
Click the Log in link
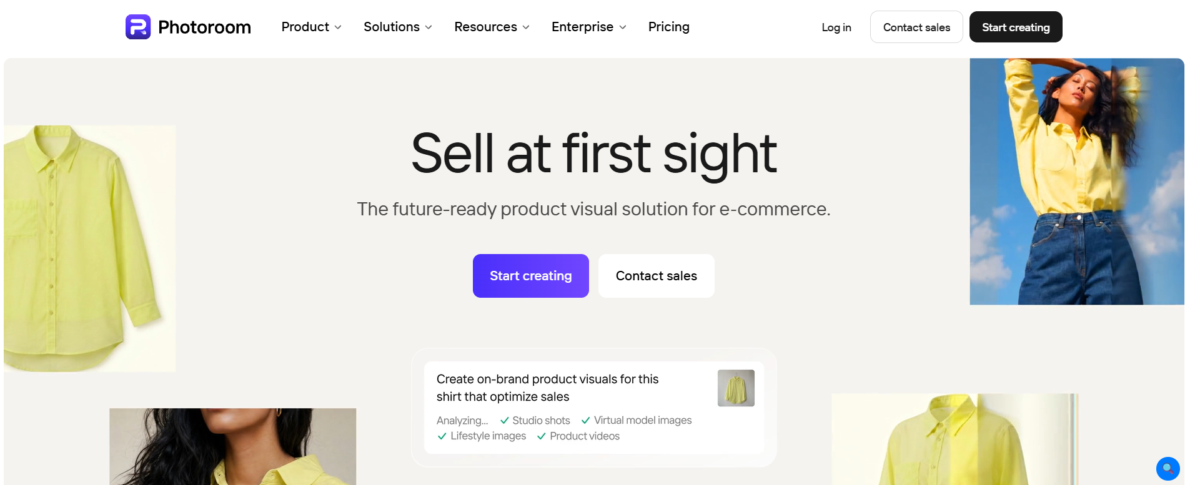tap(836, 27)
